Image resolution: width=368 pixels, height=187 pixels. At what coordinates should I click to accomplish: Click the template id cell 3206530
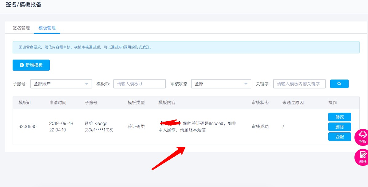[27, 127]
